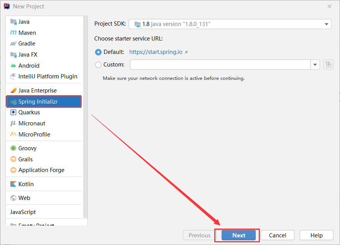Click the Micronaut mu icon

pyautogui.click(x=13, y=123)
